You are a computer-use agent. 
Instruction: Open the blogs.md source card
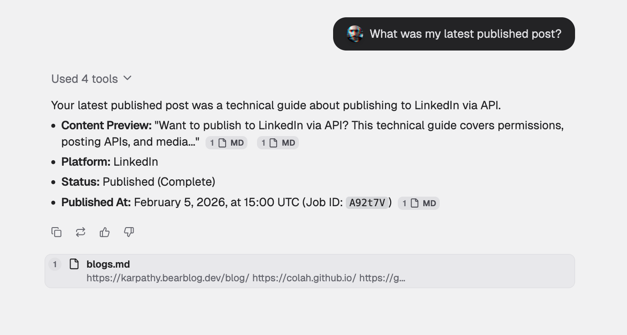310,271
